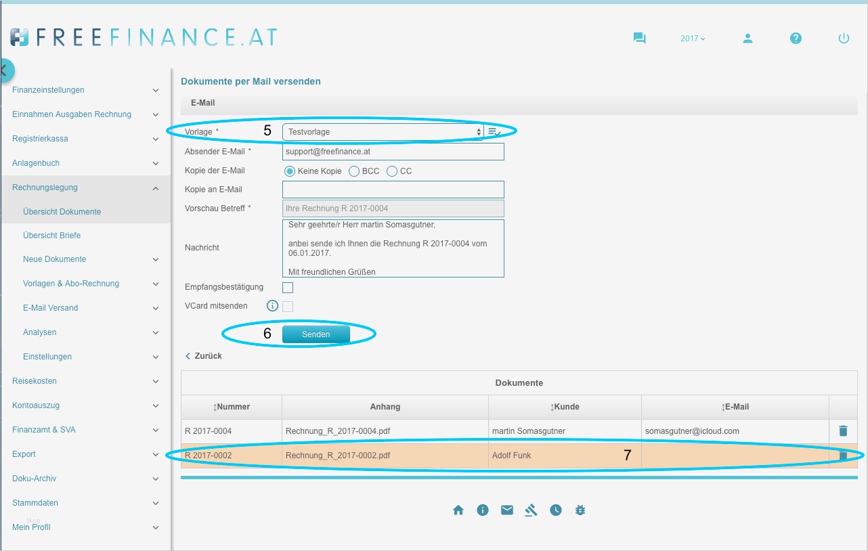Open the year selector showing 2017

coord(691,39)
